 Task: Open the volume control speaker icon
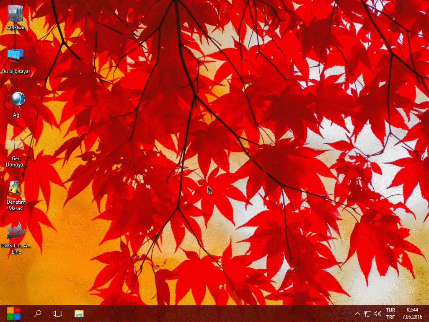[x=378, y=314]
